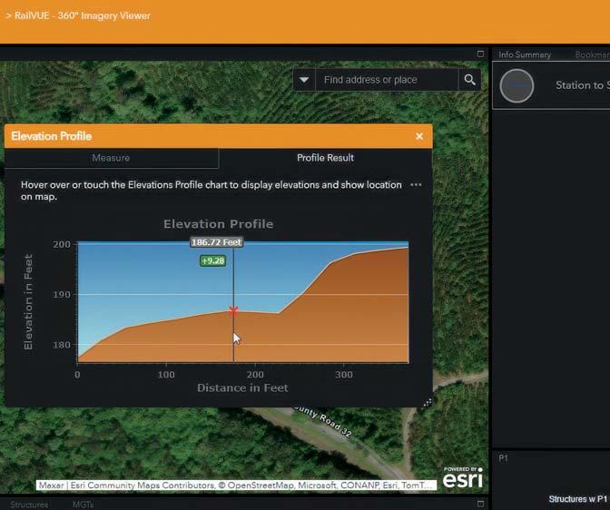Click the +9.28 green elevation gain label

coord(212,260)
